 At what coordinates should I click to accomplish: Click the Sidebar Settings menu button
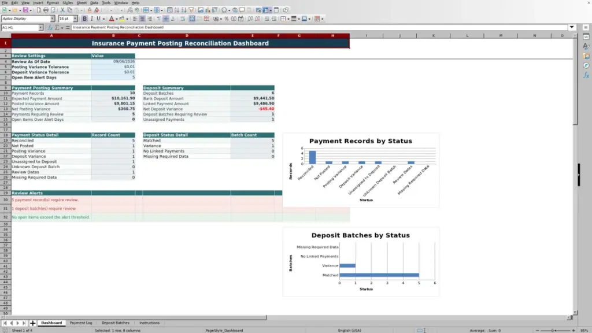(x=586, y=28)
